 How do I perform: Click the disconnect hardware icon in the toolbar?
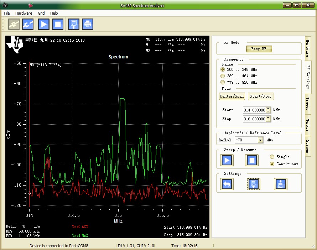(28, 24)
